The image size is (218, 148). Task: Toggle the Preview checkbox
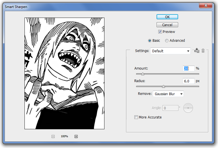pos(160,32)
